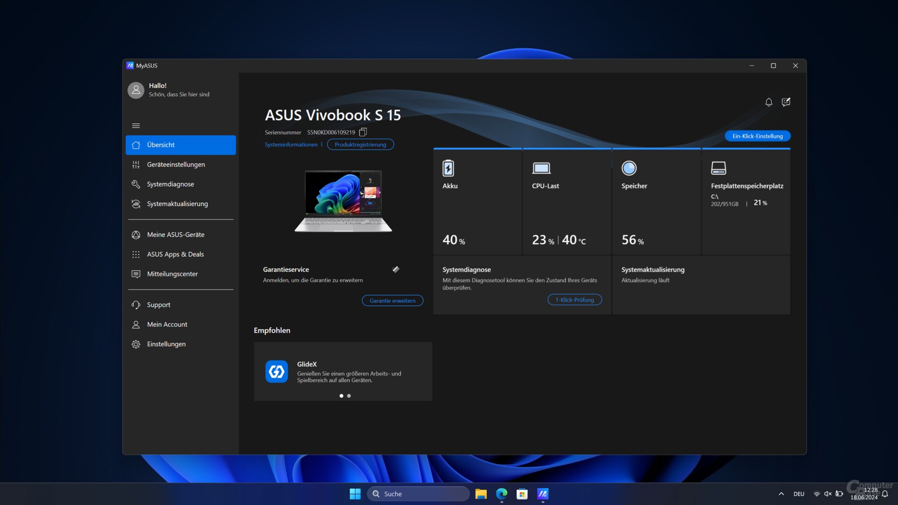The width and height of the screenshot is (898, 505).
Task: Open File Explorer from the taskbar
Action: 481,494
